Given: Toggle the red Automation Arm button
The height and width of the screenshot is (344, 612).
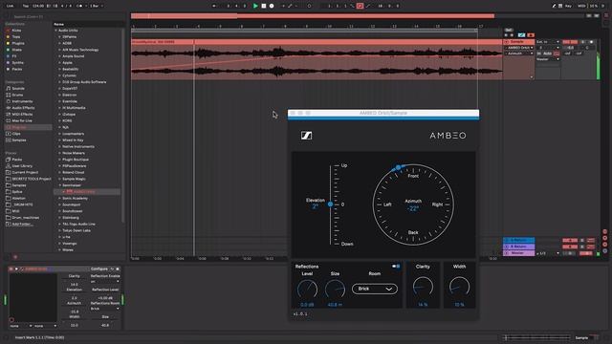Looking at the screenshot, I should point(360,6).
